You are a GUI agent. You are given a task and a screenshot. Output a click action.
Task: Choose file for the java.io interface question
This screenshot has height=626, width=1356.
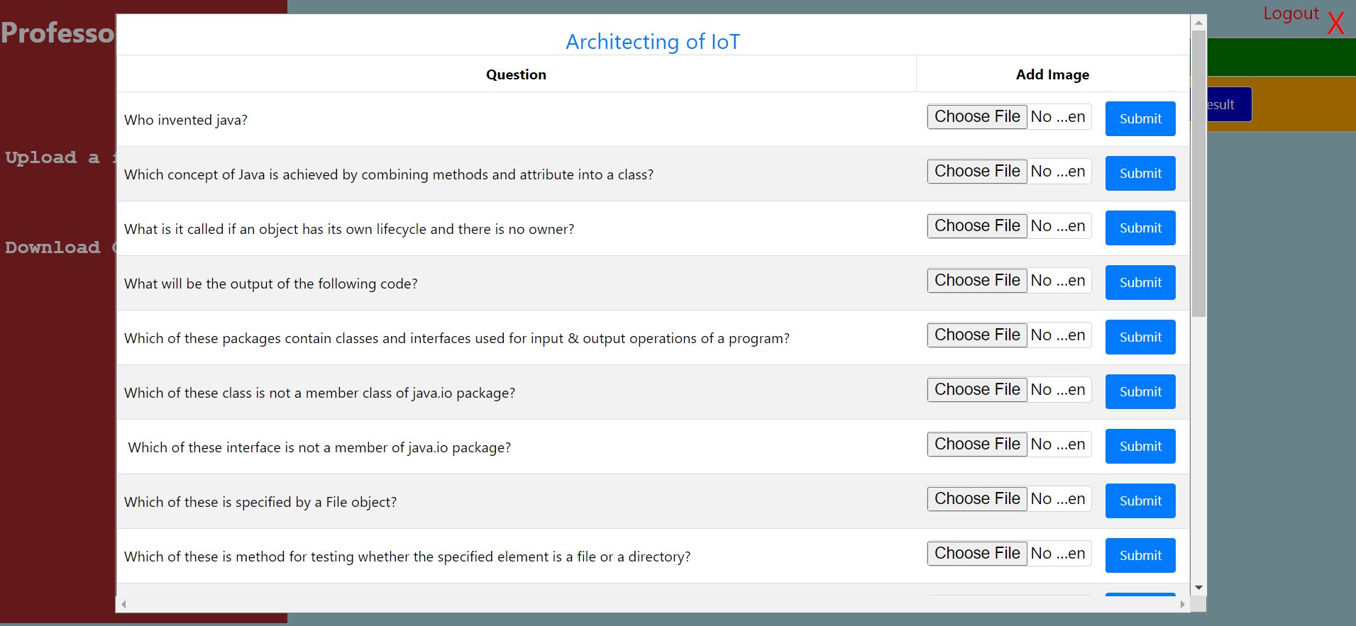tap(976, 445)
